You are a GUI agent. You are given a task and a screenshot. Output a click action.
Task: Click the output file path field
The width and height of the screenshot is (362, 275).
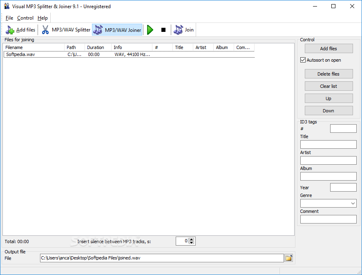[162, 258]
